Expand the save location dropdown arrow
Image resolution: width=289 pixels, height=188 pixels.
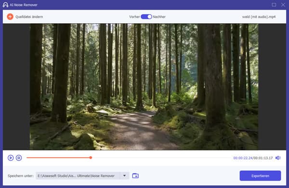[x=125, y=175]
